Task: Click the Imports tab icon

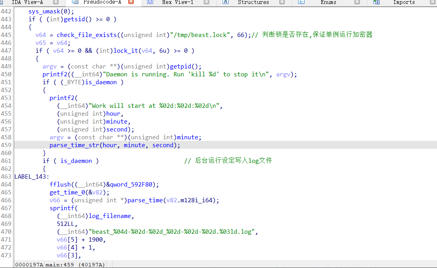Action: [x=376, y=2]
